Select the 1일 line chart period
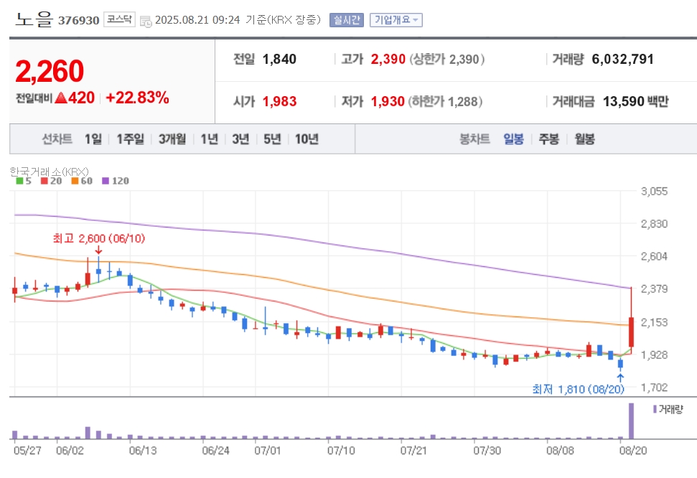This screenshot has width=697, height=478. 93,139
